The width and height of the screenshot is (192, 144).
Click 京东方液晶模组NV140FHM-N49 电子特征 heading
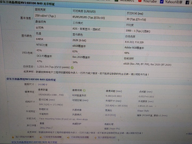pyautogui.click(x=34, y=142)
